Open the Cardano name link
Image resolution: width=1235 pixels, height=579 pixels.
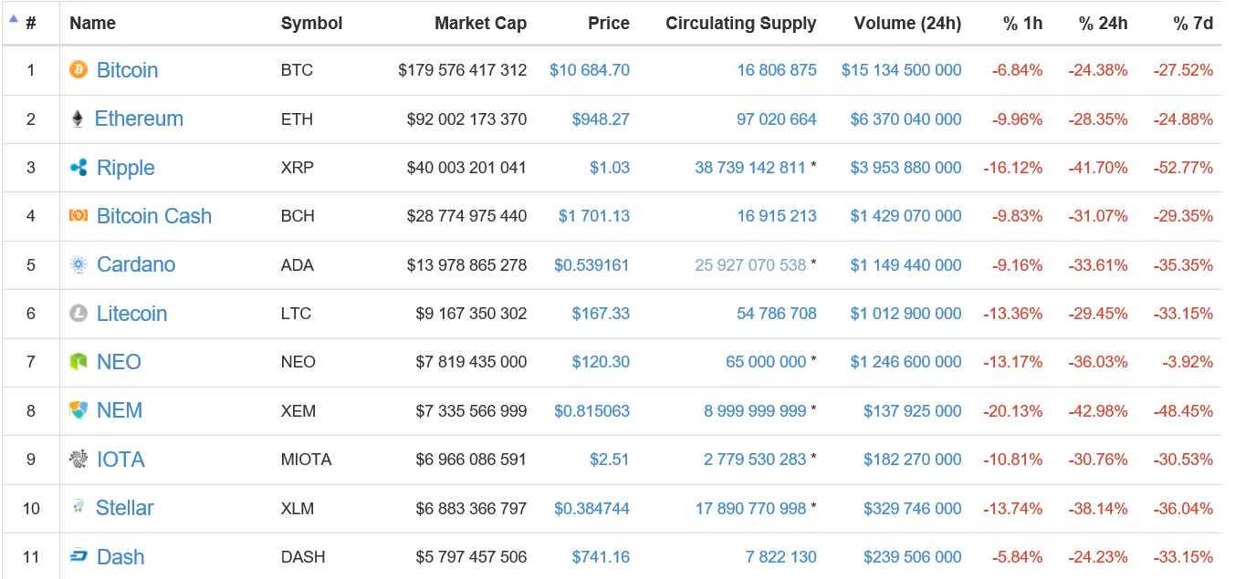[x=136, y=264]
